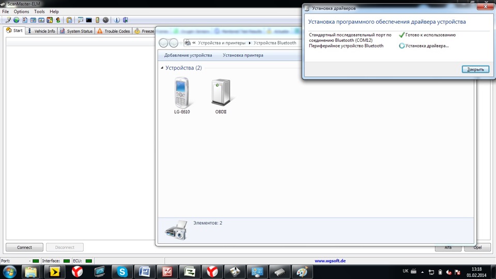The height and width of the screenshot is (279, 496).
Task: Click the green globe toolbar icon
Action: [16, 20]
